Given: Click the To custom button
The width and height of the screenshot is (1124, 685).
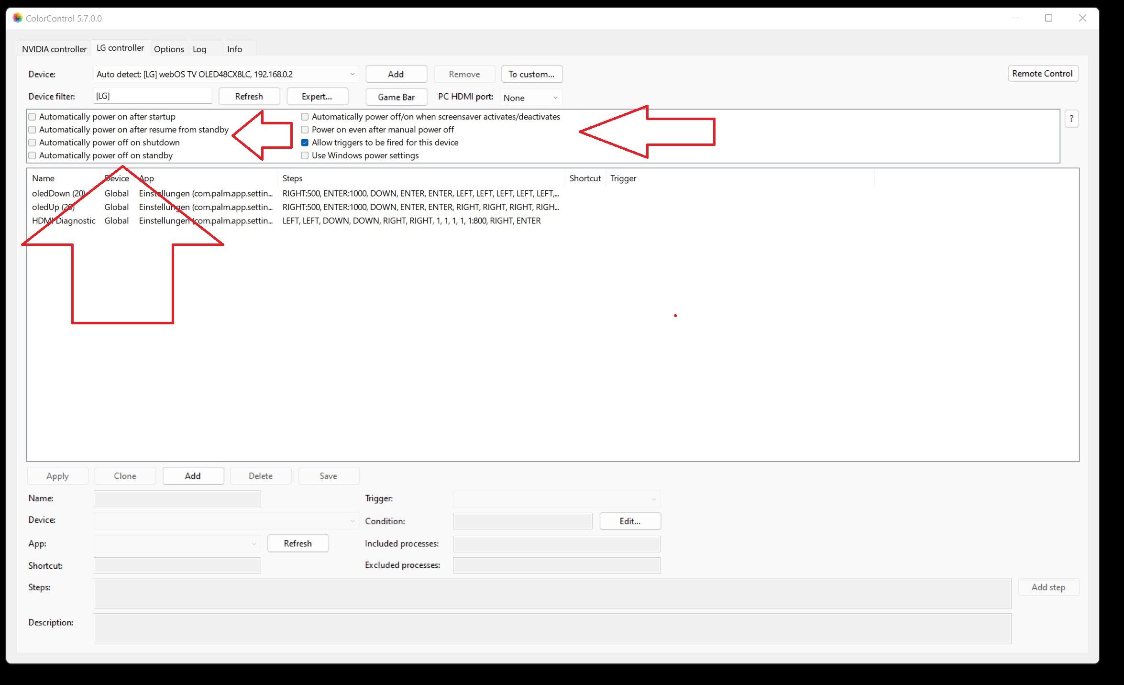Looking at the screenshot, I should pos(531,74).
